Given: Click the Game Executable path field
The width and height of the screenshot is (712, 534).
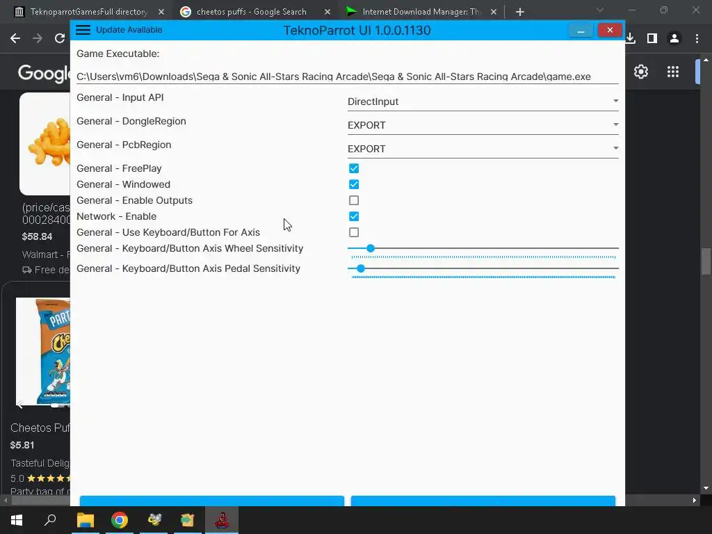Looking at the screenshot, I should 348,76.
